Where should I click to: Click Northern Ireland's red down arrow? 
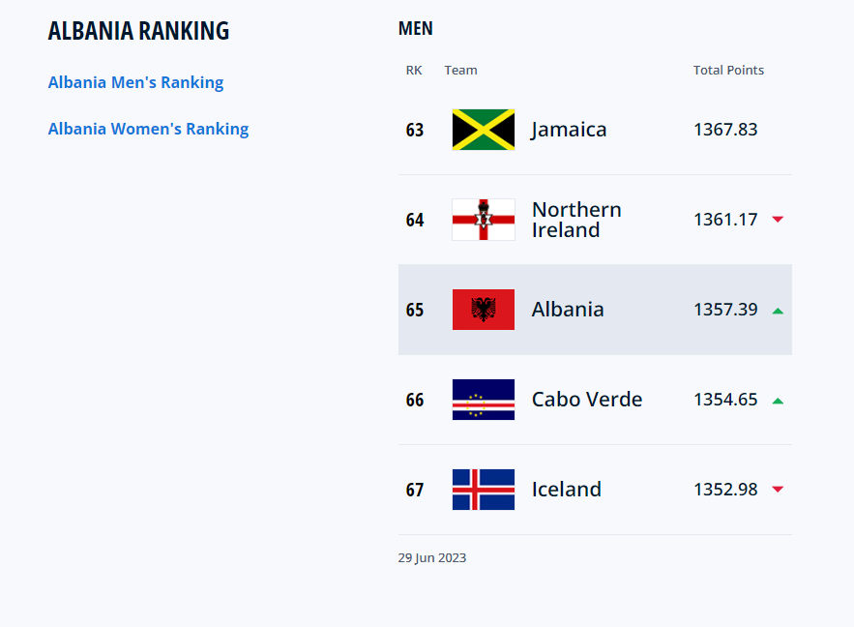(778, 220)
